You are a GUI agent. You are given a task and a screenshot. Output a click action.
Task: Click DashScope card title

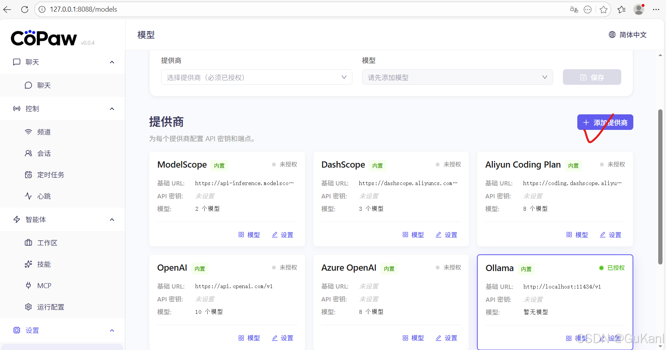[343, 165]
